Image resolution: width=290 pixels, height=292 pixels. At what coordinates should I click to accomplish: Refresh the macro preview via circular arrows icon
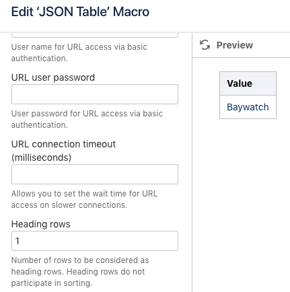205,45
